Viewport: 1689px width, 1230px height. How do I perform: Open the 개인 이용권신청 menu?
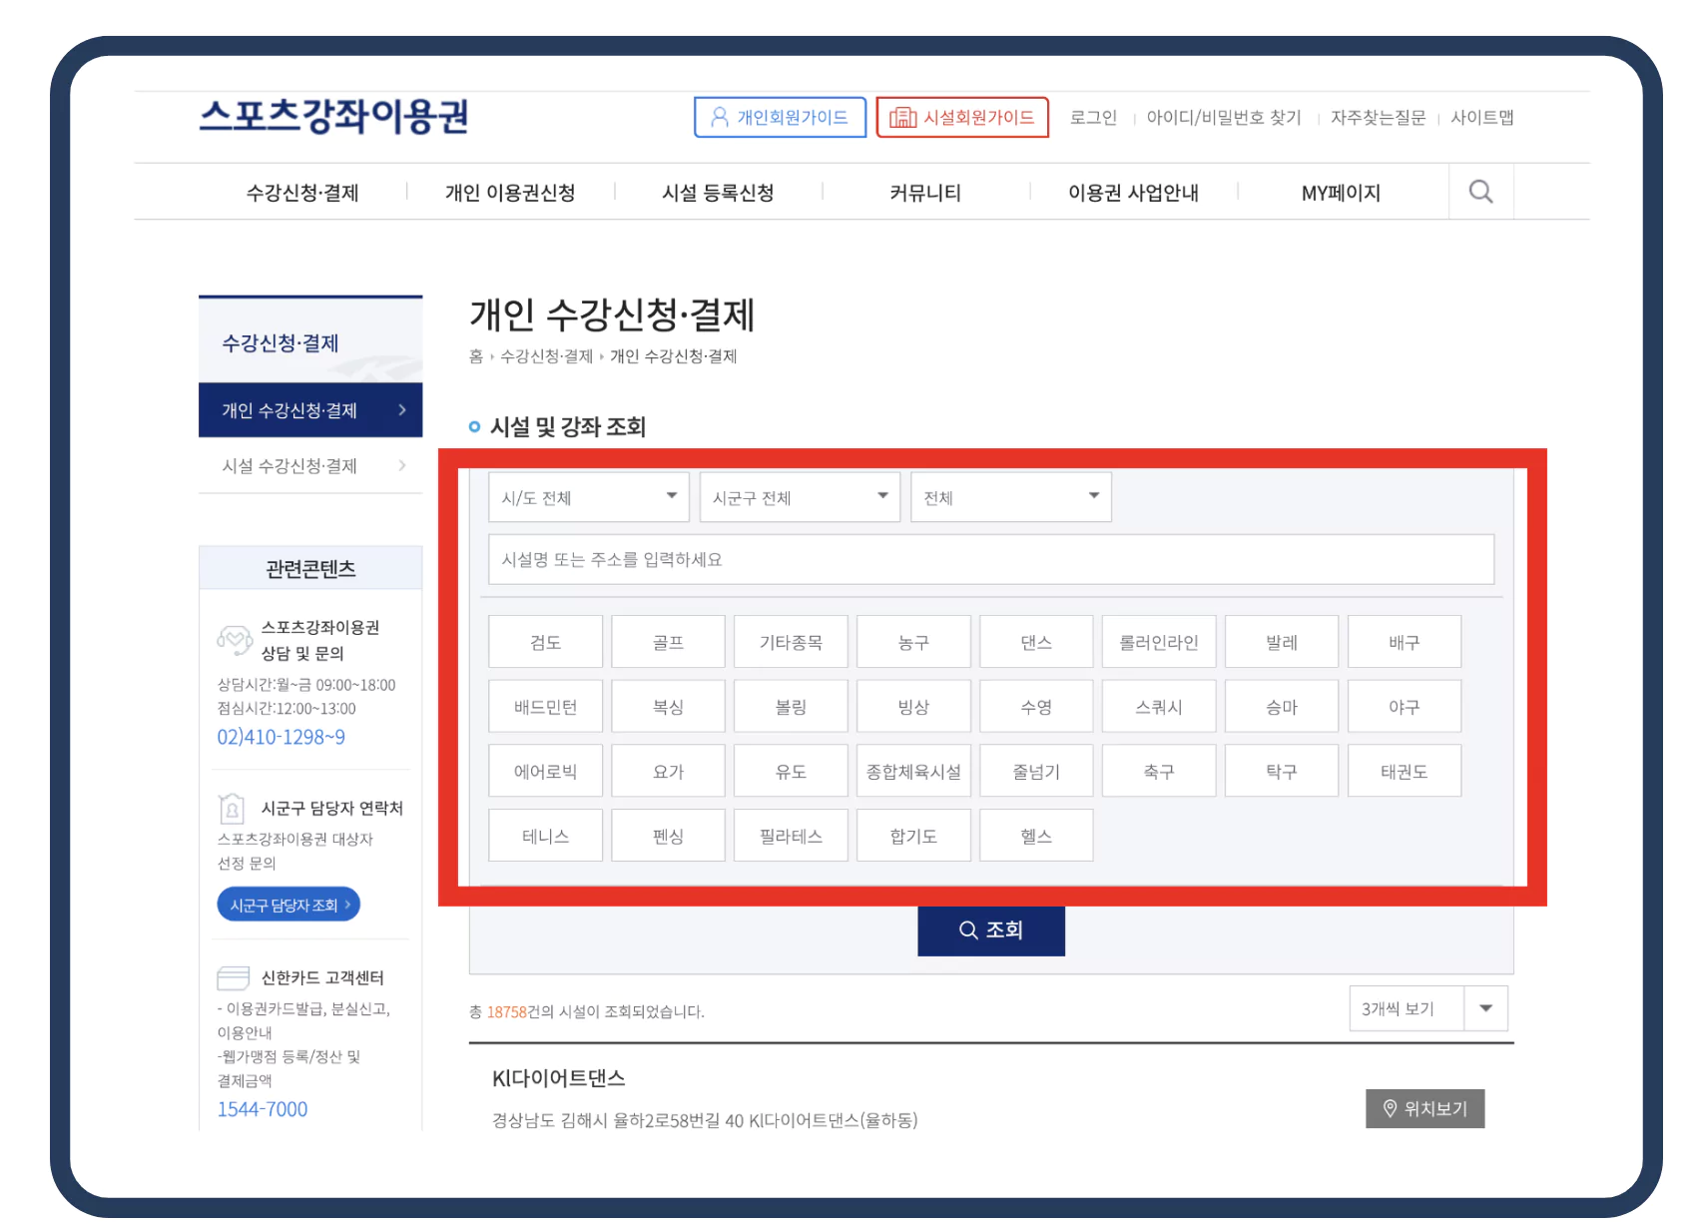pyautogui.click(x=510, y=193)
